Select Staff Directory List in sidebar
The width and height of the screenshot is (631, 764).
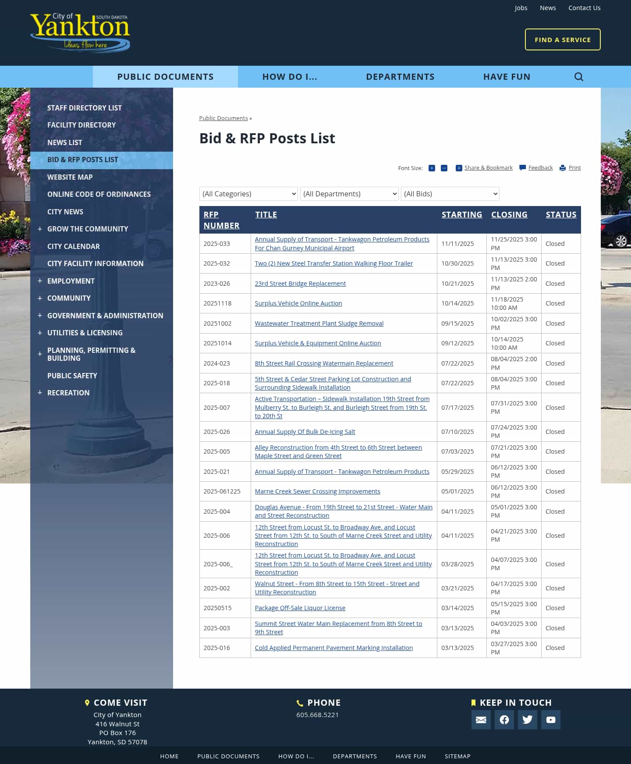(x=85, y=108)
